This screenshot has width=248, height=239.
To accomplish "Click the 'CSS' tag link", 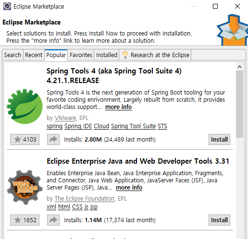I will click(77, 207).
